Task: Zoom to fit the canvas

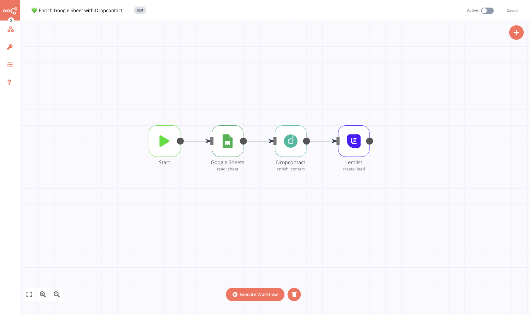Action: pyautogui.click(x=29, y=294)
